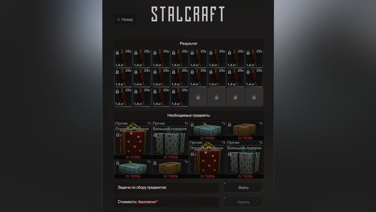
Task: Select last ice cream in first result row
Action: coord(254,58)
